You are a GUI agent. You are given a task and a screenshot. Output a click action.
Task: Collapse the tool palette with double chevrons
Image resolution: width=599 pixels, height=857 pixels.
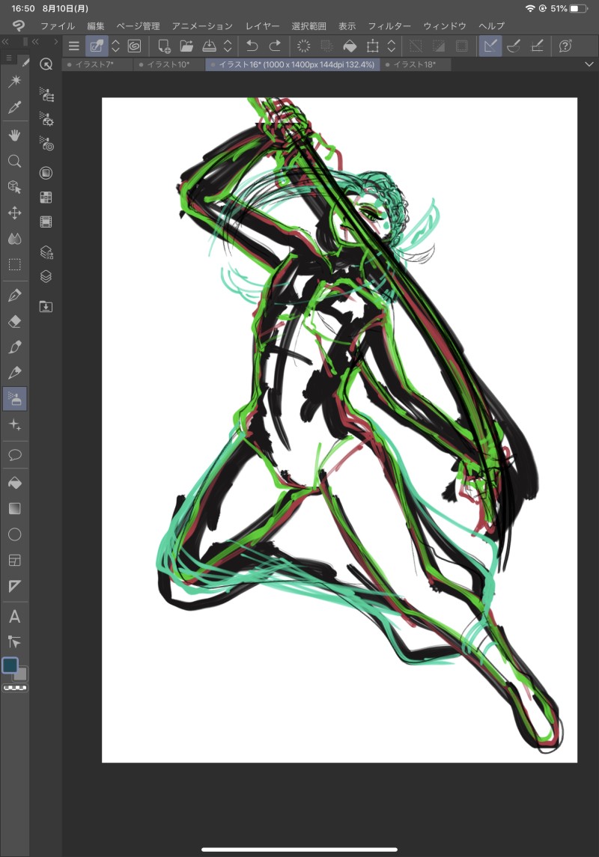click(5, 41)
